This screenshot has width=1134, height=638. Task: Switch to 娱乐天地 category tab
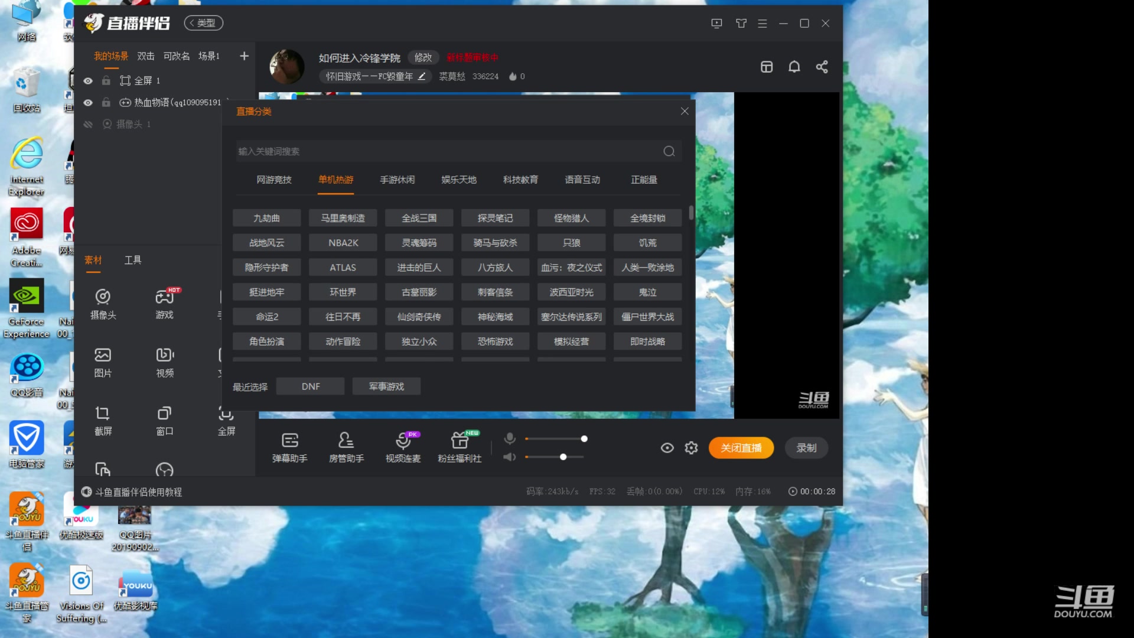(459, 180)
